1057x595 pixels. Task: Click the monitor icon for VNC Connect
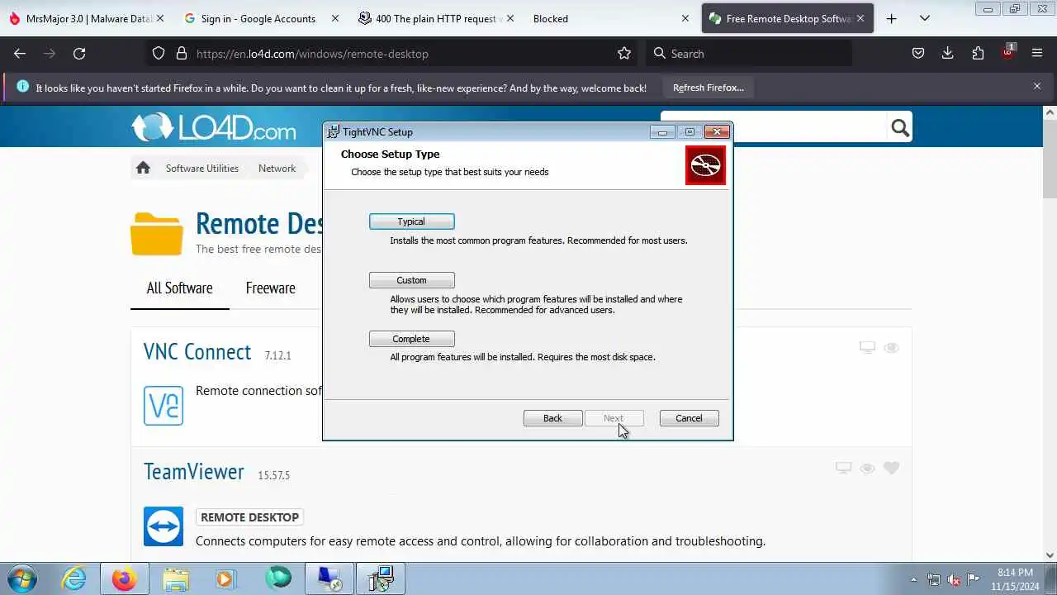pos(867,348)
